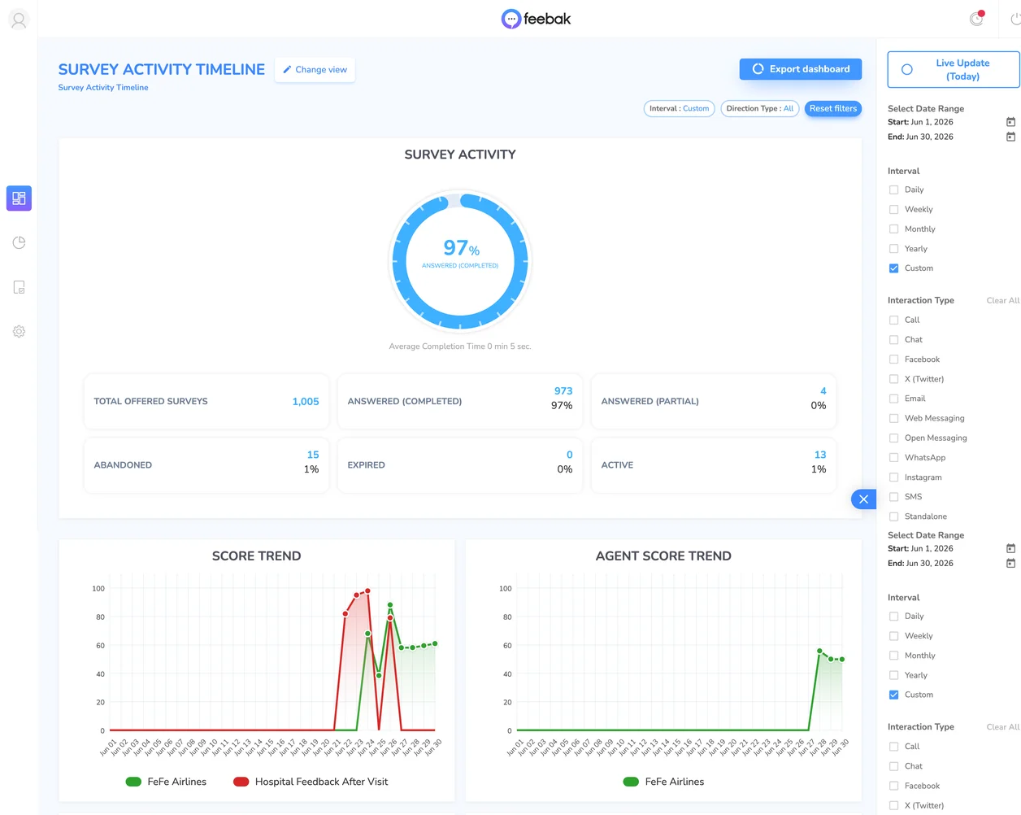The image size is (1021, 815).
Task: Check the Open Messaging checkbox
Action: pyautogui.click(x=894, y=438)
